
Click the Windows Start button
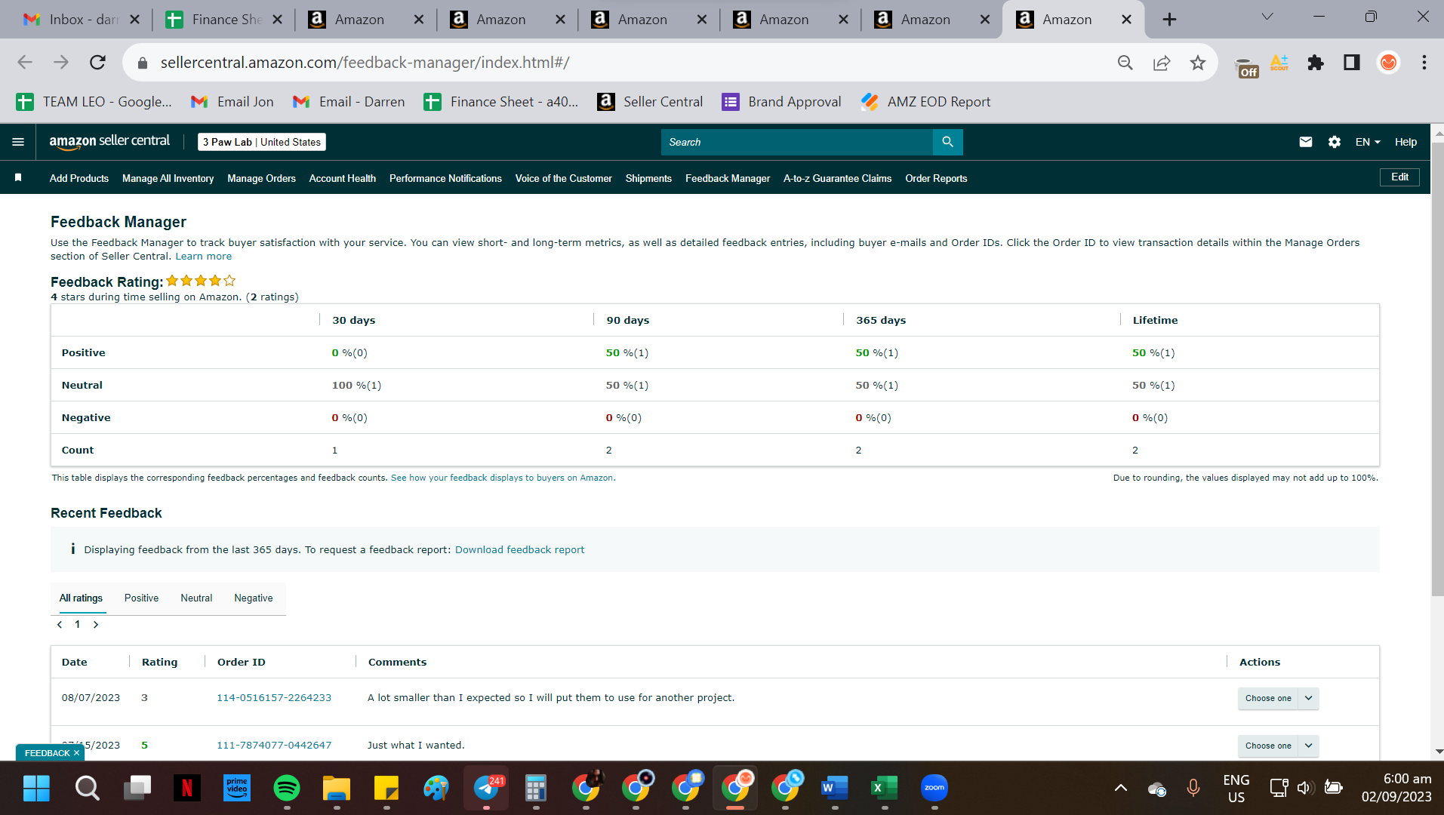pyautogui.click(x=36, y=788)
